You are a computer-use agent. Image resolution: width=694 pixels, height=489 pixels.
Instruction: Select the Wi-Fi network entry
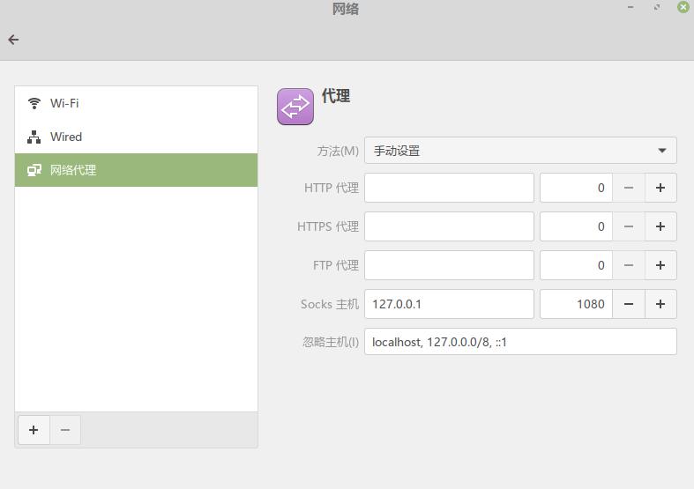[137, 103]
